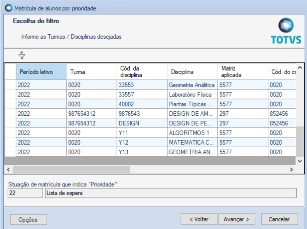Click discipline code 33557
The width and height of the screenshot is (307, 229).
click(142, 94)
